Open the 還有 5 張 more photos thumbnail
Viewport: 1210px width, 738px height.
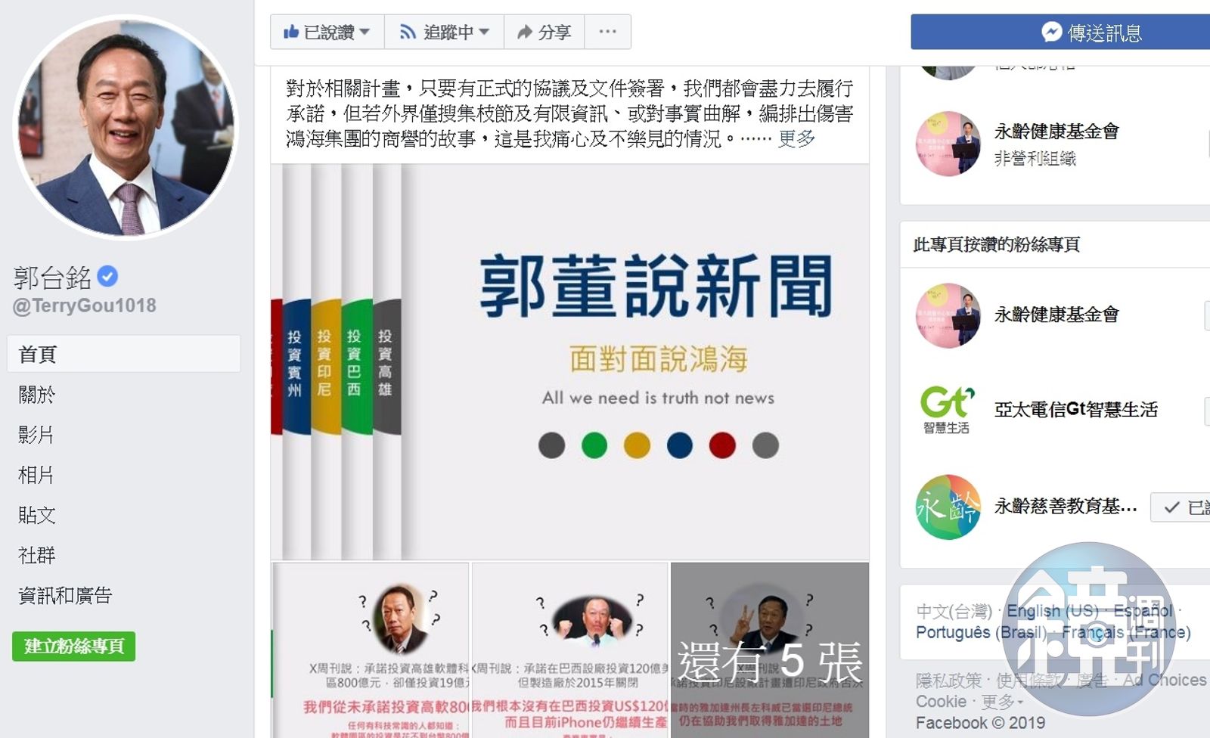[x=770, y=650]
